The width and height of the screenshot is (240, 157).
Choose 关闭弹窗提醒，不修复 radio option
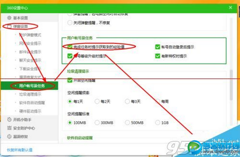point(70,23)
